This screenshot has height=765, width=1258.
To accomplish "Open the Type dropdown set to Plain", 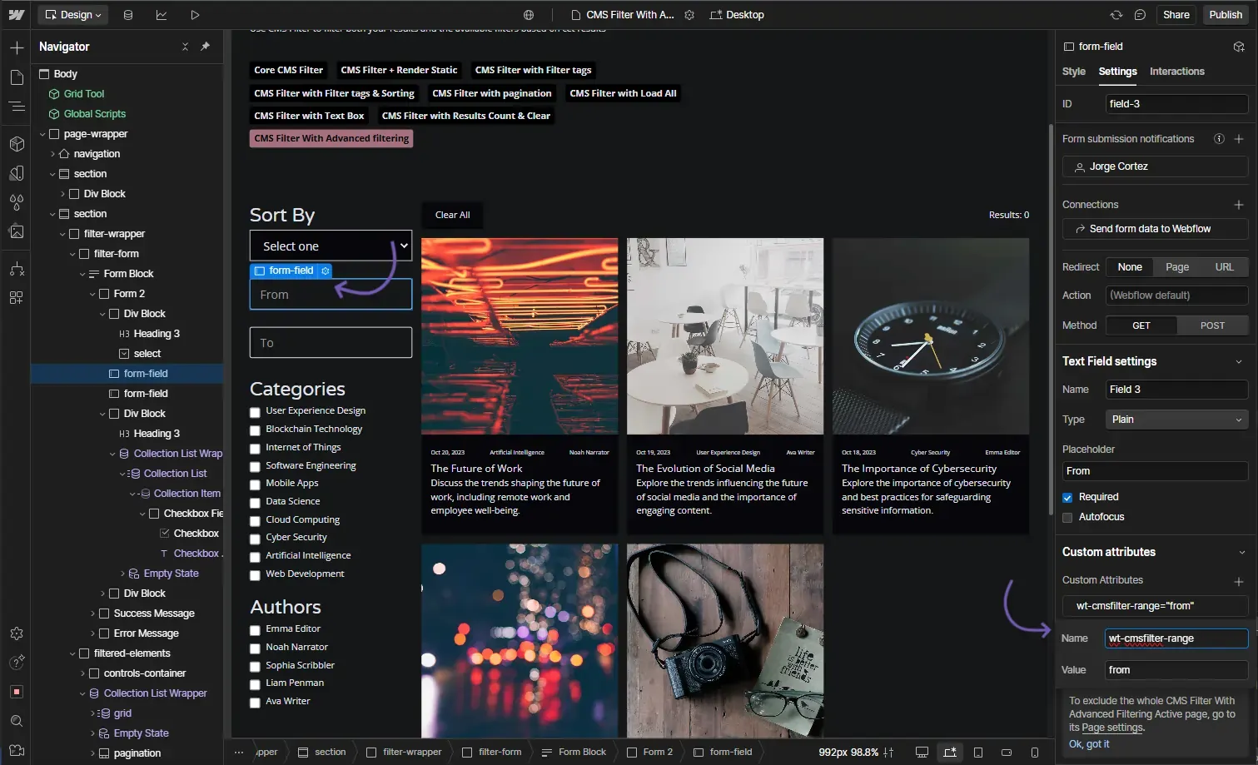I will pos(1176,420).
